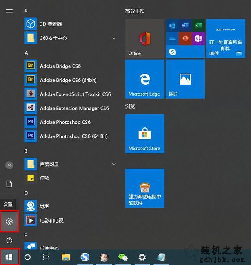The image size is (251, 265).
Task: Open the 照片 photos tile
Action: click(x=185, y=79)
